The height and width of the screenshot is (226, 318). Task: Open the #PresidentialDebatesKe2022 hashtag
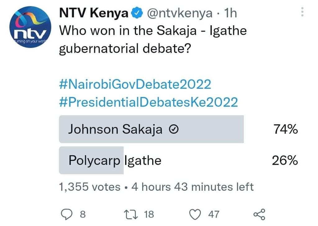coord(148,102)
